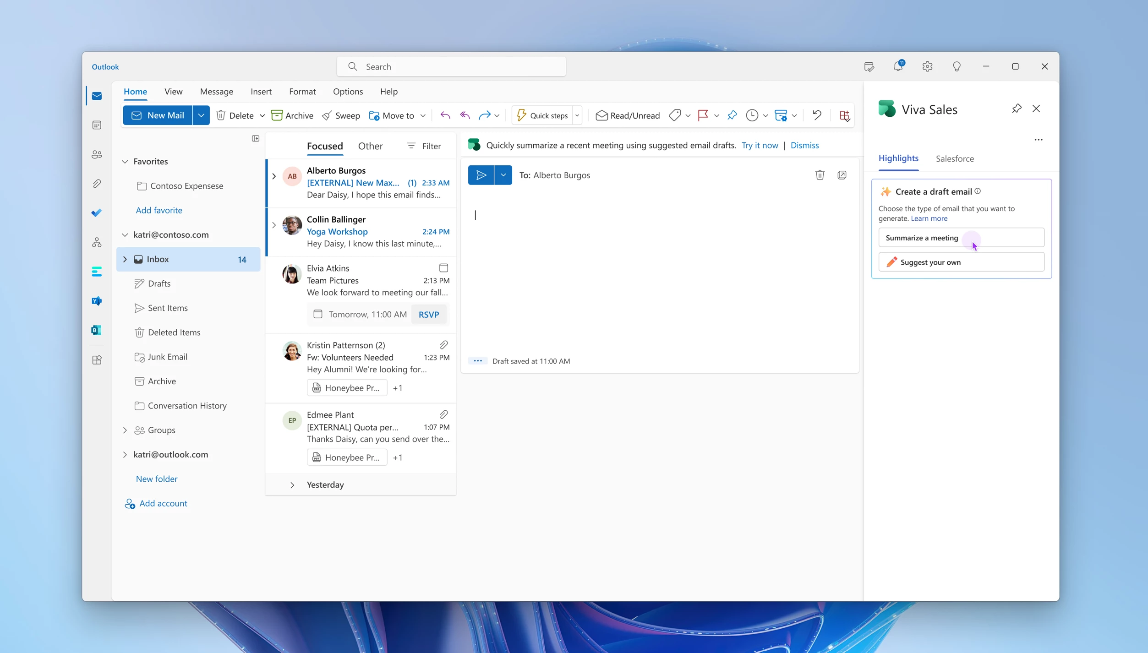Click in the Search box
Image resolution: width=1148 pixels, height=653 pixels.
pos(451,66)
